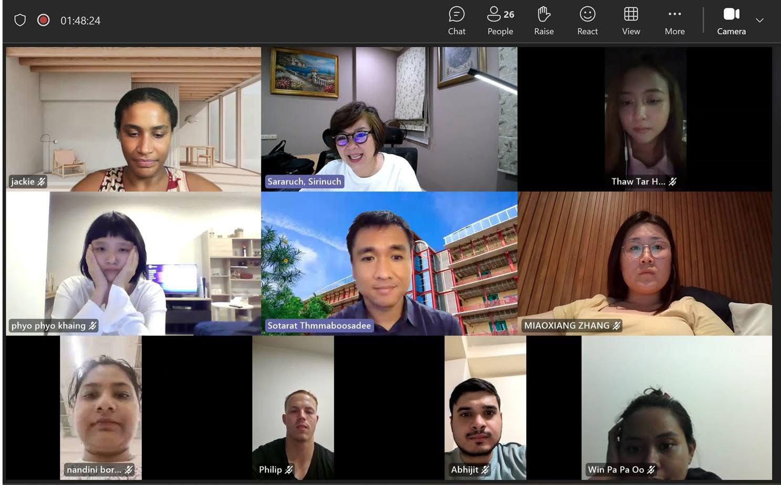Viewport: 781px width, 485px height.
Task: Click muted mic icon next to Philip
Action: click(x=289, y=470)
